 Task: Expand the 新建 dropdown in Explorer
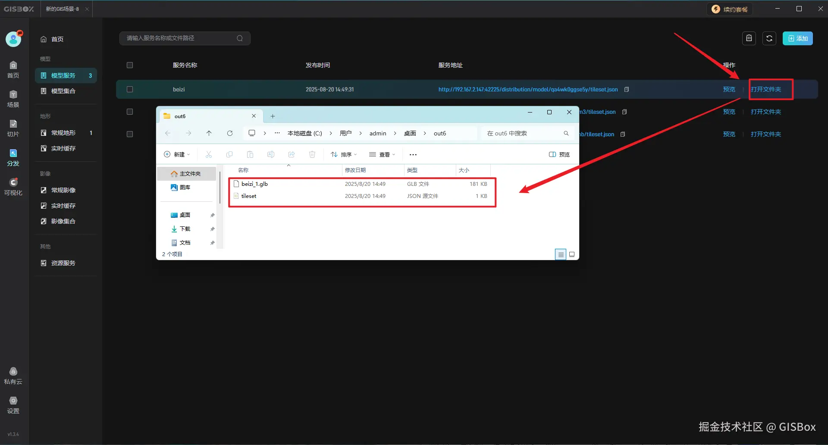pyautogui.click(x=177, y=154)
